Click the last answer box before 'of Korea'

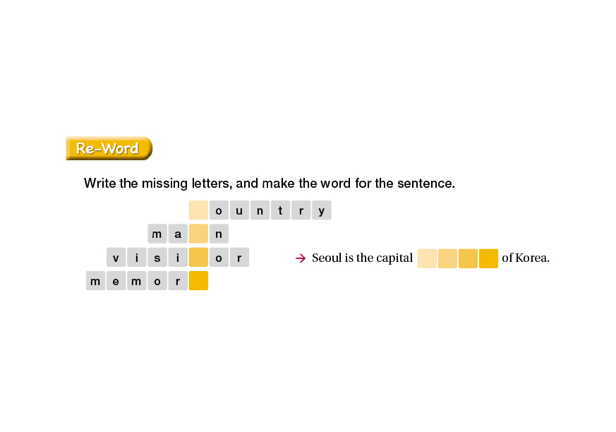click(x=488, y=258)
